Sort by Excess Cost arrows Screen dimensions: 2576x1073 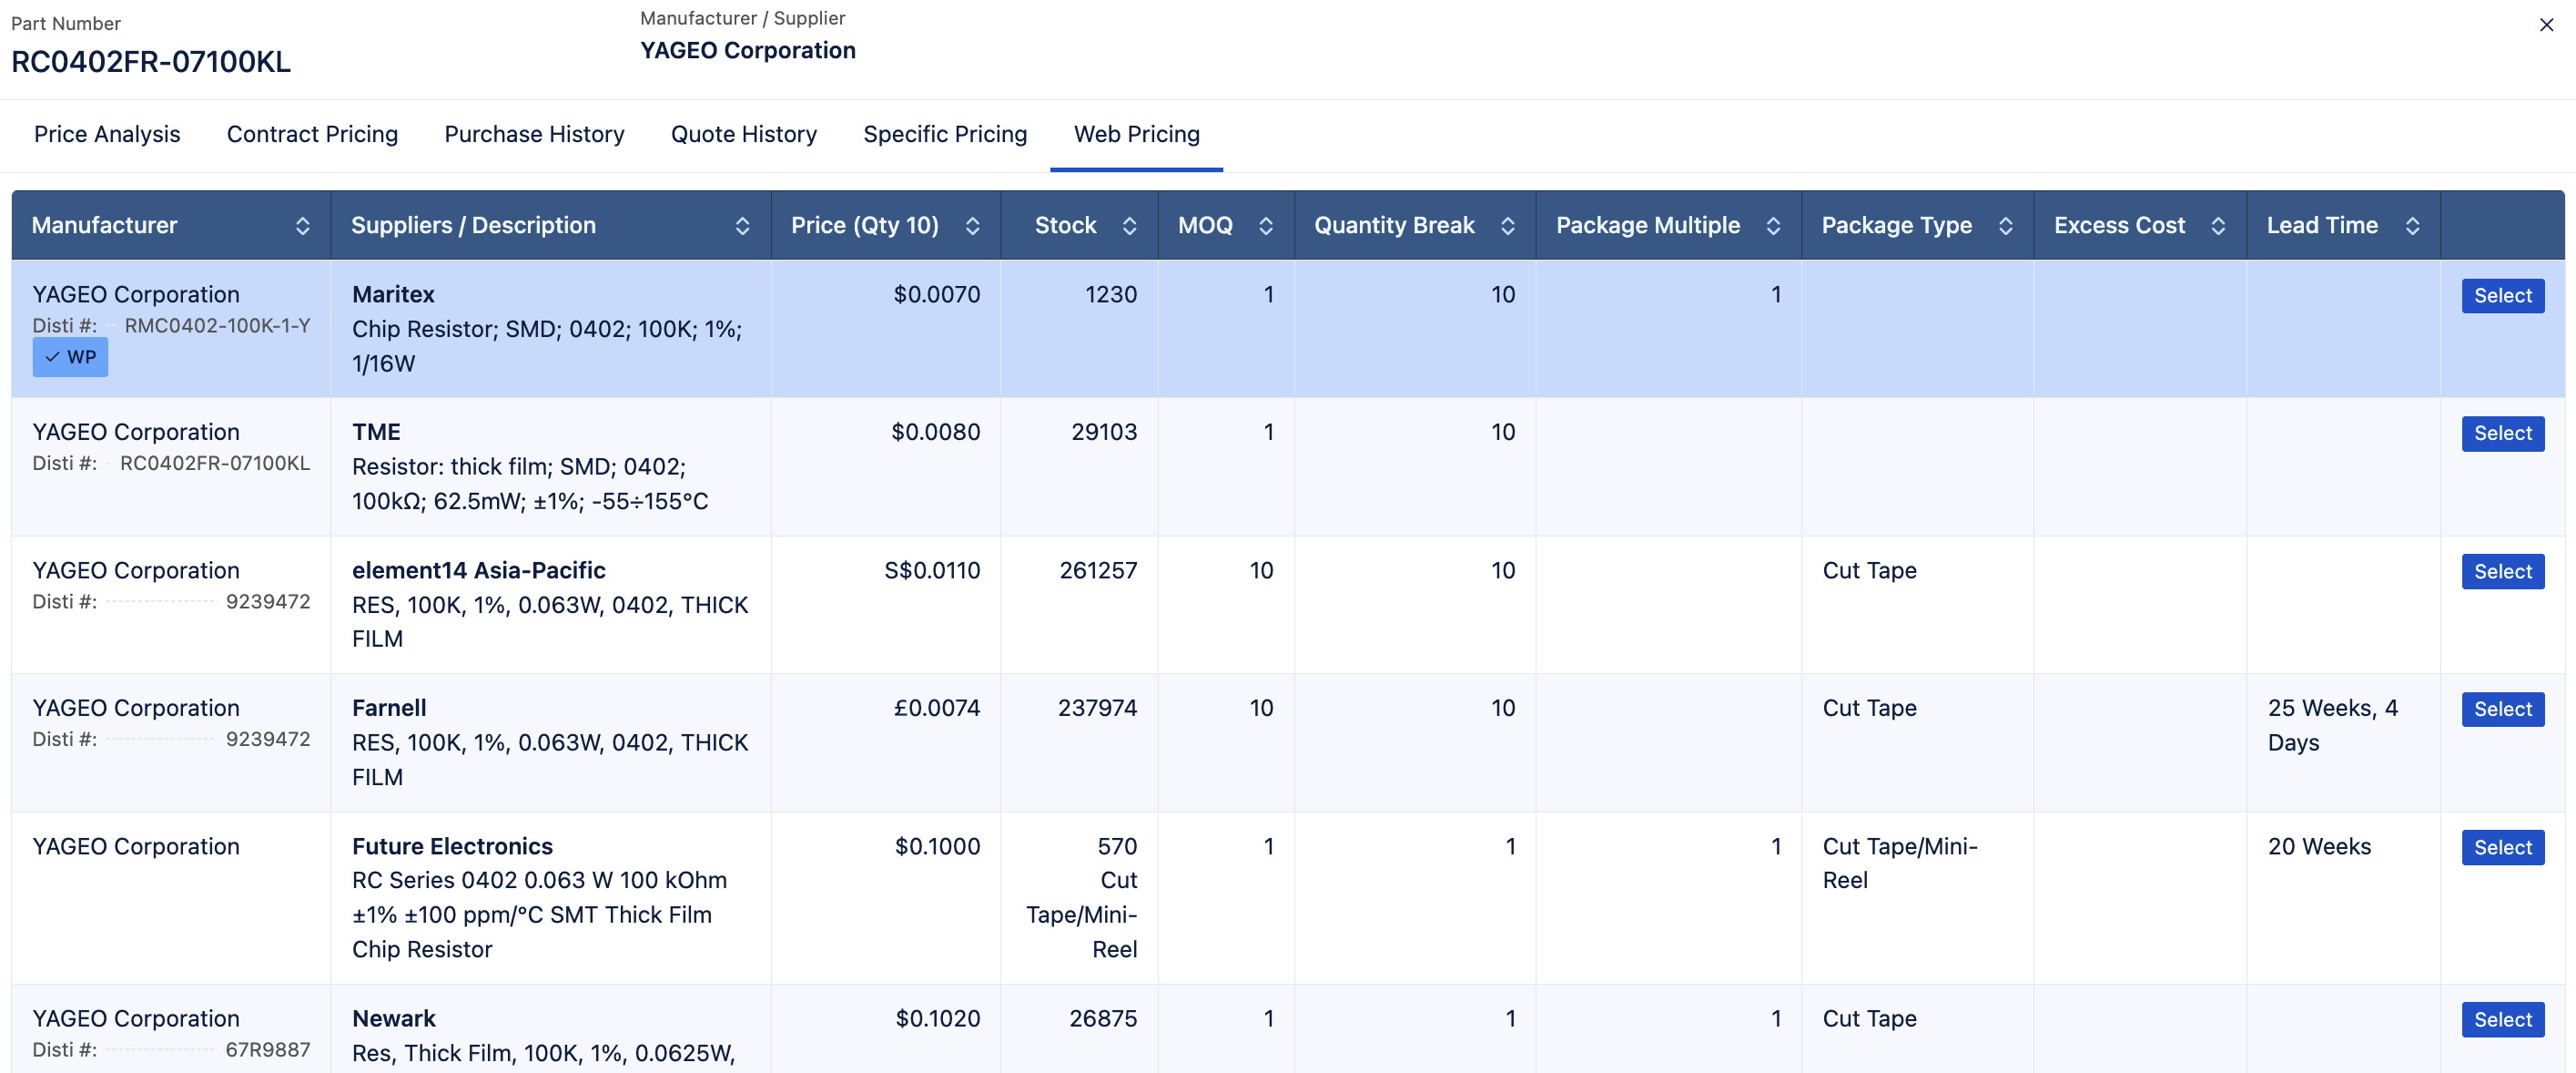coord(2217,226)
